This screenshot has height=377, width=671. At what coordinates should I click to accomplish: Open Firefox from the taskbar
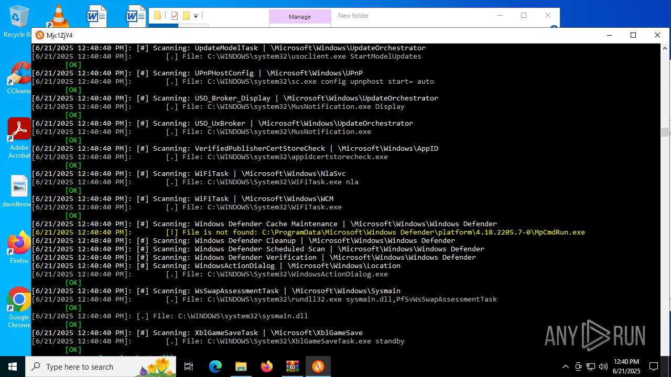click(266, 367)
